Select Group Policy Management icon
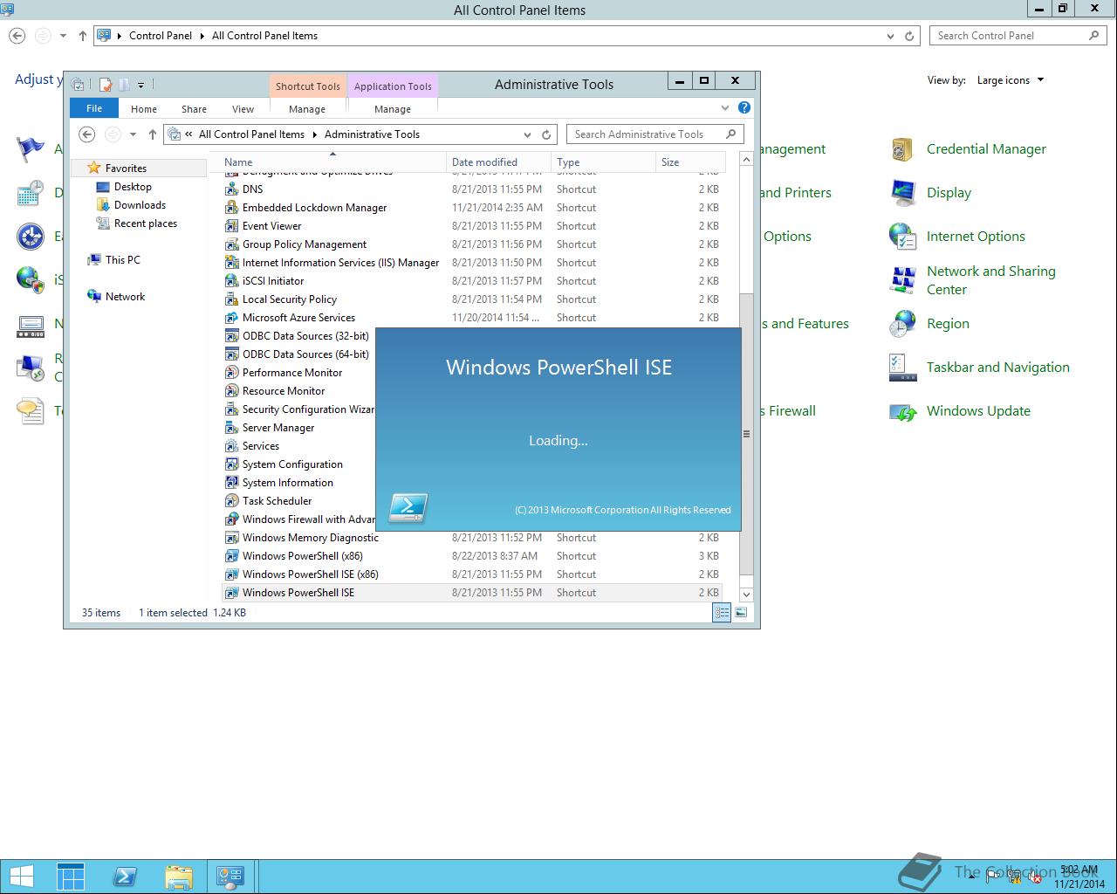The height and width of the screenshot is (894, 1117). pyautogui.click(x=231, y=244)
